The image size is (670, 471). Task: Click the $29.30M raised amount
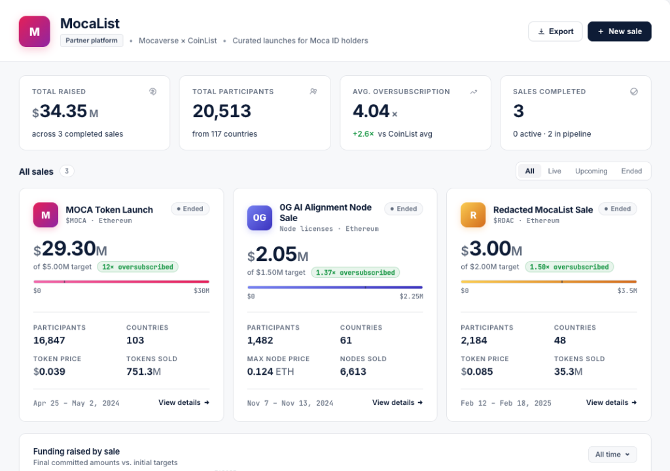tap(70, 249)
